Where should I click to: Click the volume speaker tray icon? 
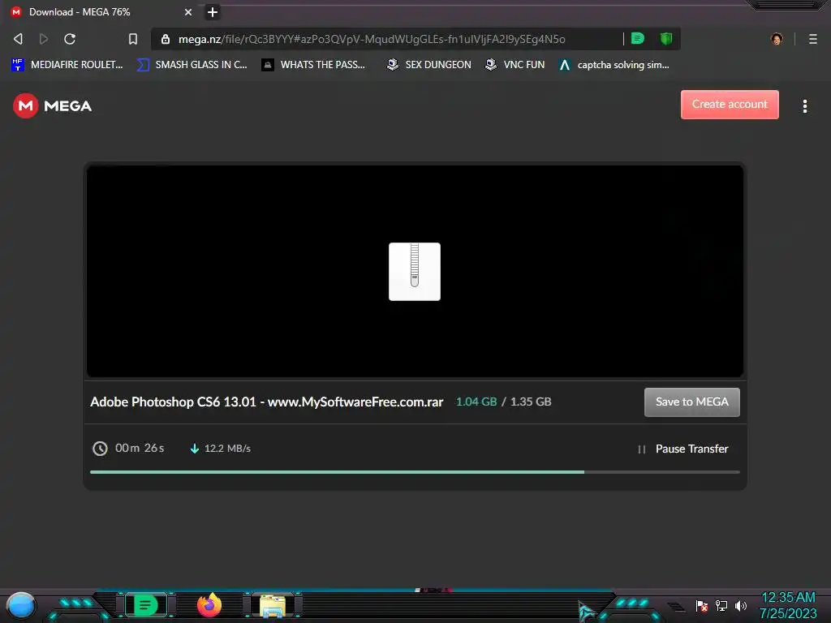740,605
